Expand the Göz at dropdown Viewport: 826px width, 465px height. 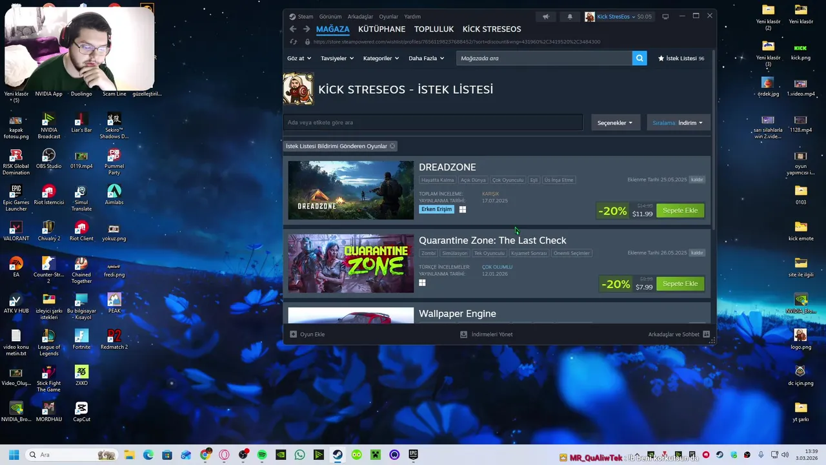click(299, 58)
